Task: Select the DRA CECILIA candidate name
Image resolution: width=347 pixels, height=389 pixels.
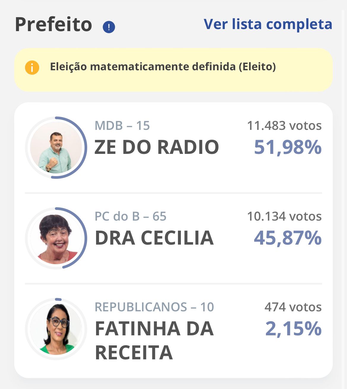Action: coord(154,238)
